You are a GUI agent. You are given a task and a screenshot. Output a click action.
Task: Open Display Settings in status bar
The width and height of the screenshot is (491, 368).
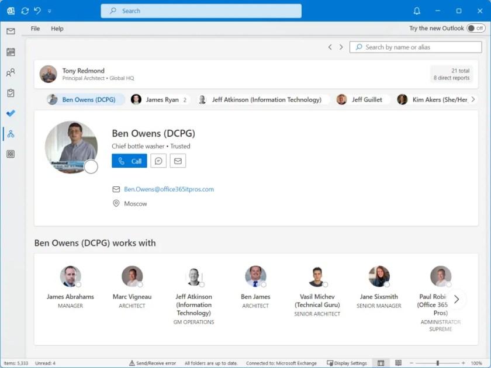347,363
